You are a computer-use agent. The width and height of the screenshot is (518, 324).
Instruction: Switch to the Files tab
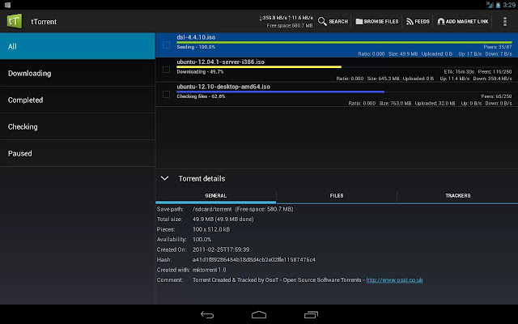point(337,196)
